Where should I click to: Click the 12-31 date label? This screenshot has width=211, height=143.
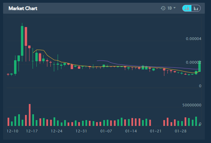click(x=82, y=131)
